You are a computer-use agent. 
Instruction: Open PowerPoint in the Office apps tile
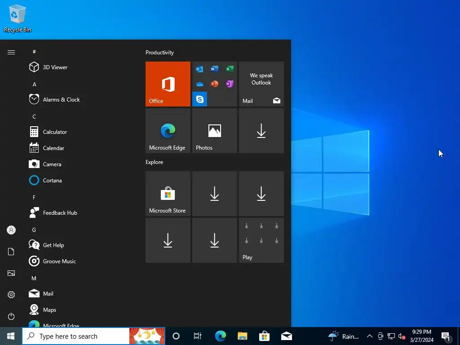(214, 84)
